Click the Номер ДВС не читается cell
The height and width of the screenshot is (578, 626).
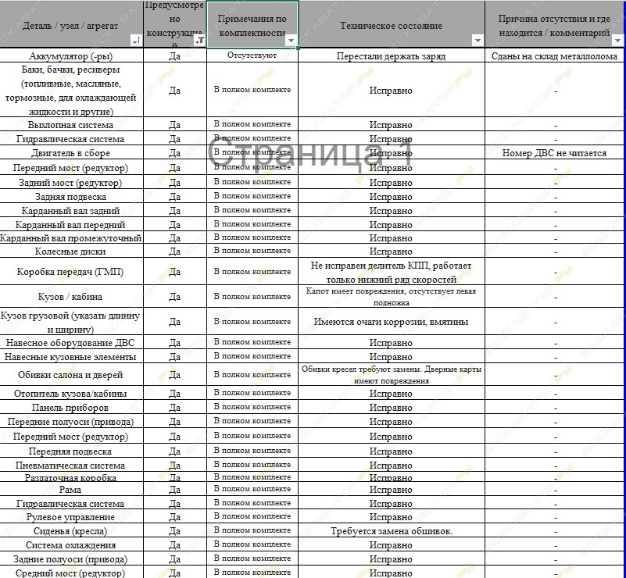pyautogui.click(x=555, y=153)
